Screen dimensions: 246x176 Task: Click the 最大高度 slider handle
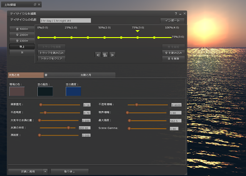tap(129, 121)
